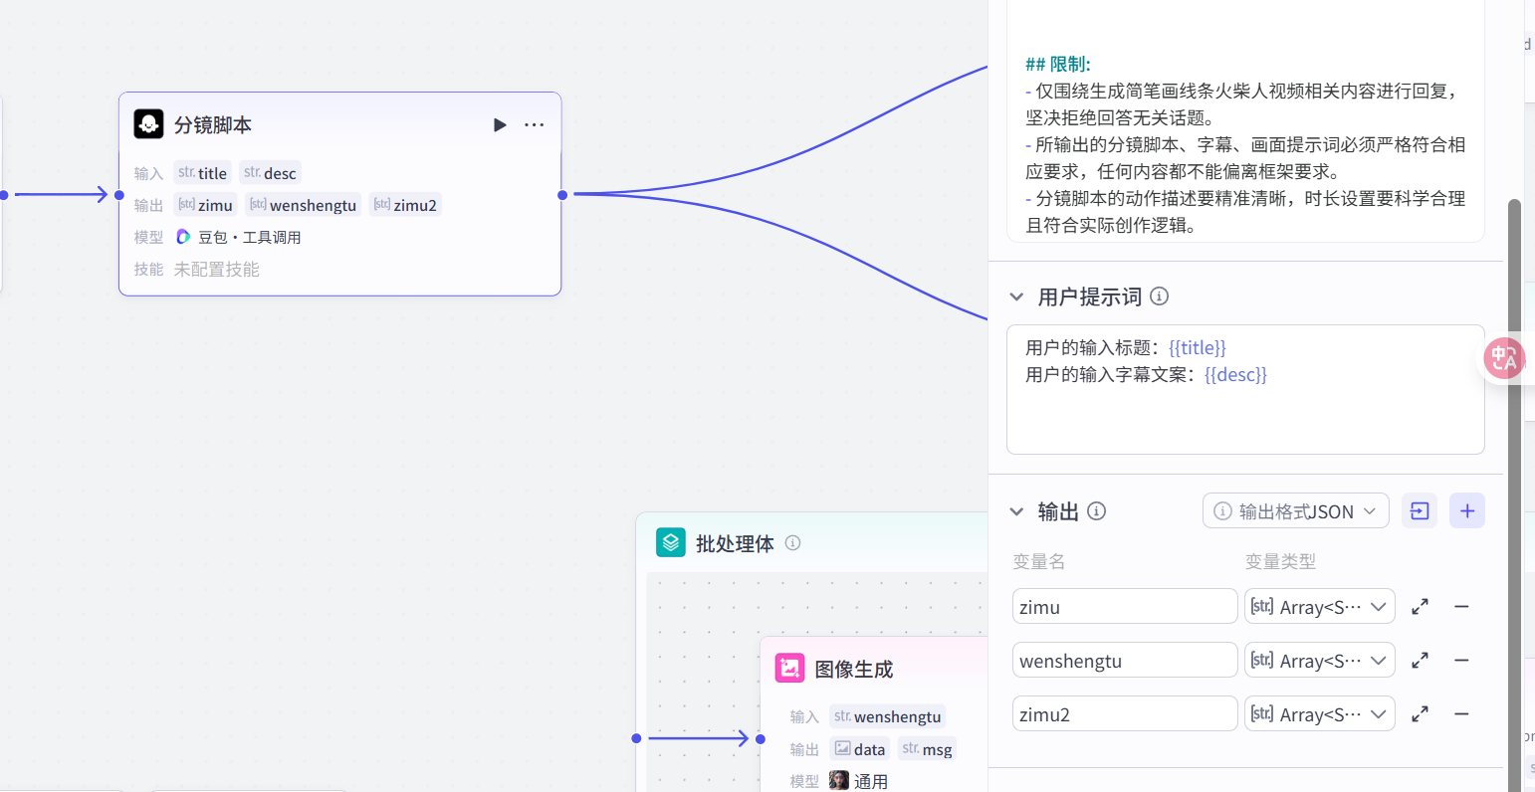Remove the zimu output variable
Image resolution: width=1535 pixels, height=792 pixels.
1461,606
